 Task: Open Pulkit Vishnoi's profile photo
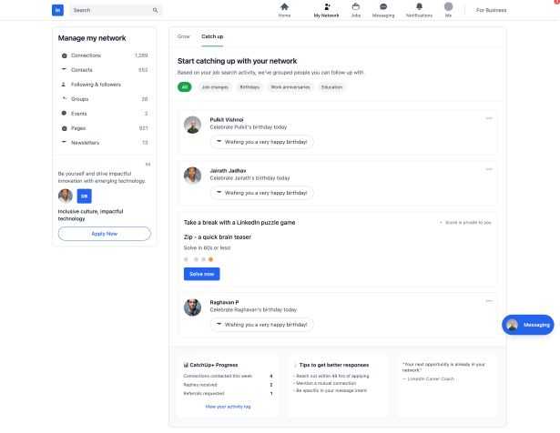tap(192, 125)
